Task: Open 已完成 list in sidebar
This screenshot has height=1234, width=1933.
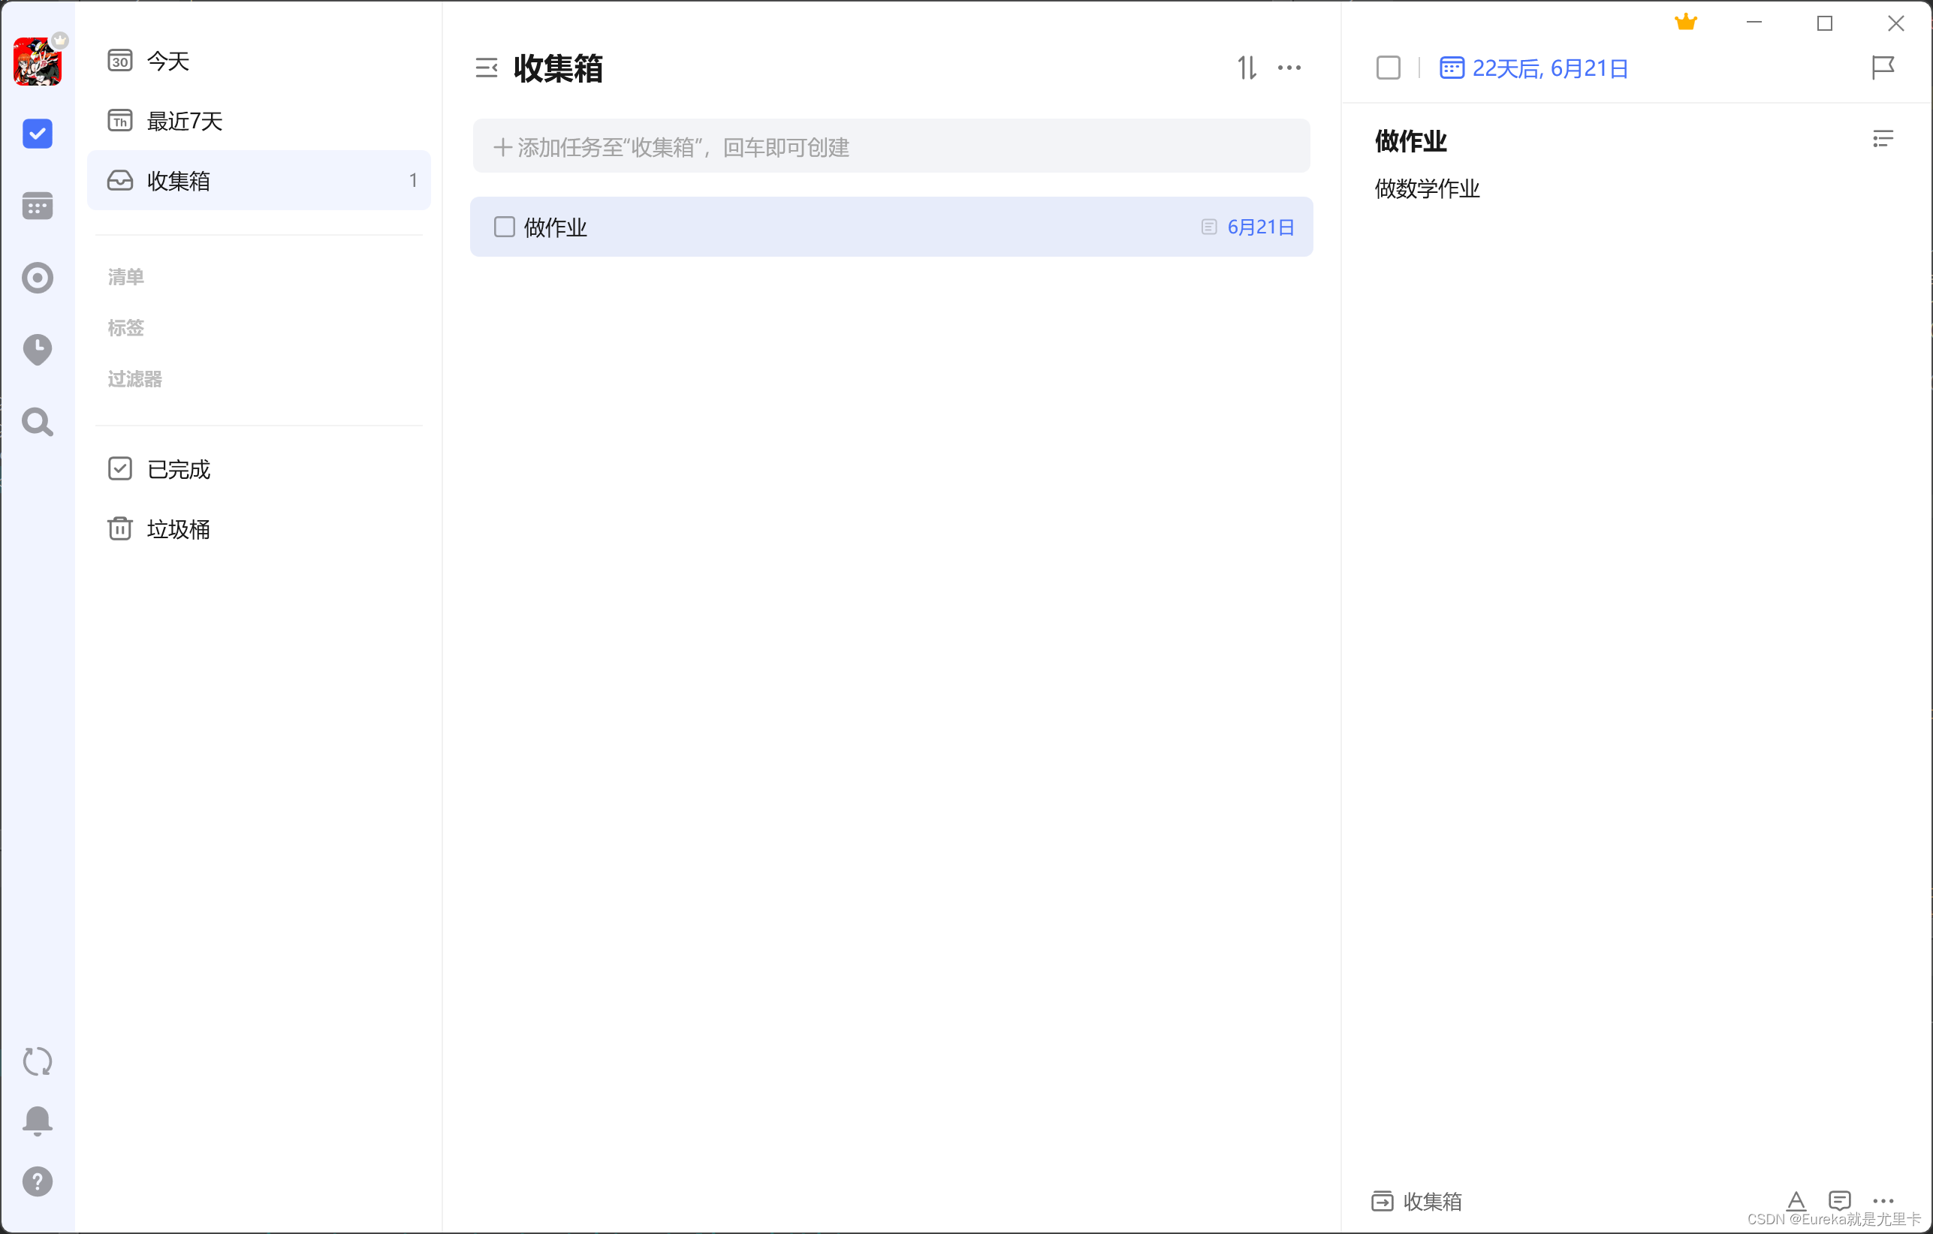Action: (178, 468)
